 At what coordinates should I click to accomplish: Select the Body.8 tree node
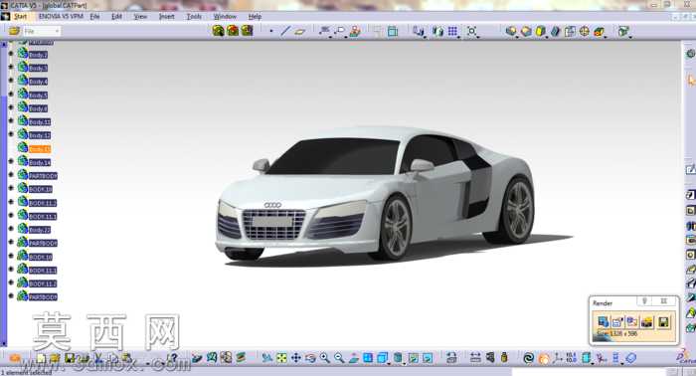[x=38, y=108]
